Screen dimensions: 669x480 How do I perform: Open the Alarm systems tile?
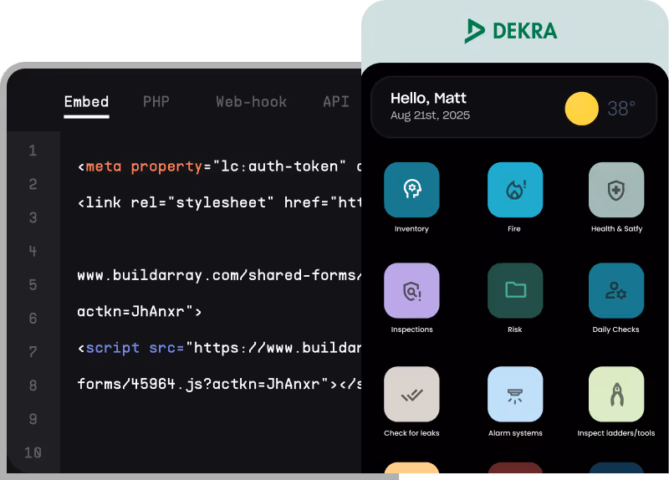click(515, 394)
